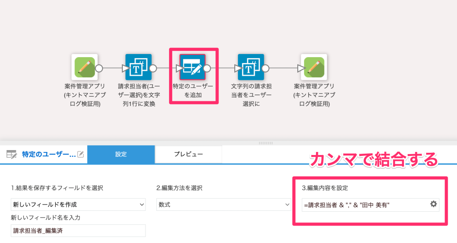Screen dimensions: 457x243
Task: Click the 3.編集内容を設定 label
Action: pyautogui.click(x=325, y=188)
